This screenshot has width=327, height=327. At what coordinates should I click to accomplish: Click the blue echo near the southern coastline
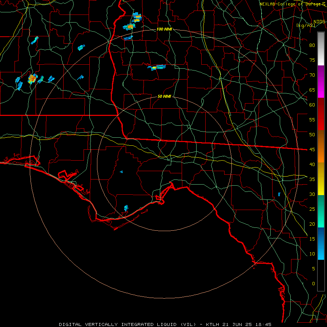126,208
